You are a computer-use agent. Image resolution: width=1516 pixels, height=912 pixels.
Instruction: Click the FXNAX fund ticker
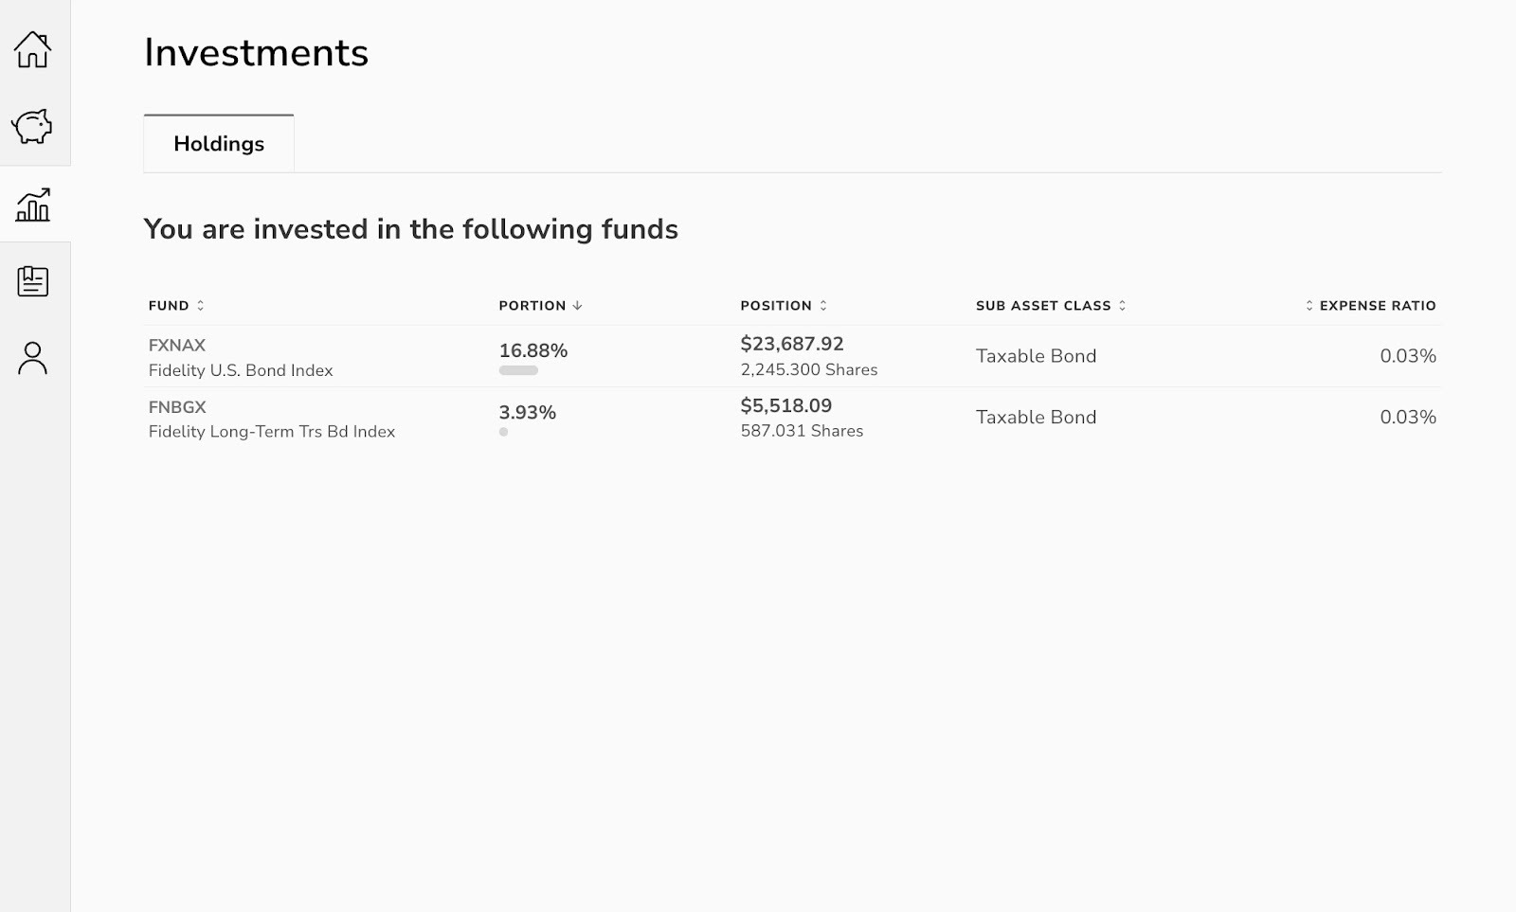177,346
